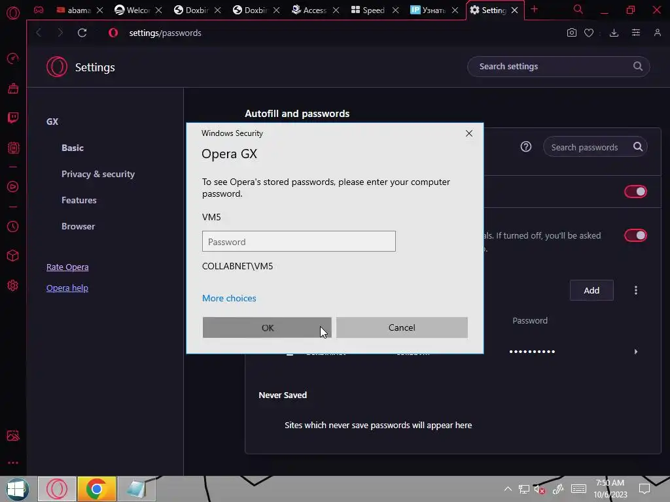Expand the saved password entry arrow
This screenshot has height=502, width=670.
(636, 352)
